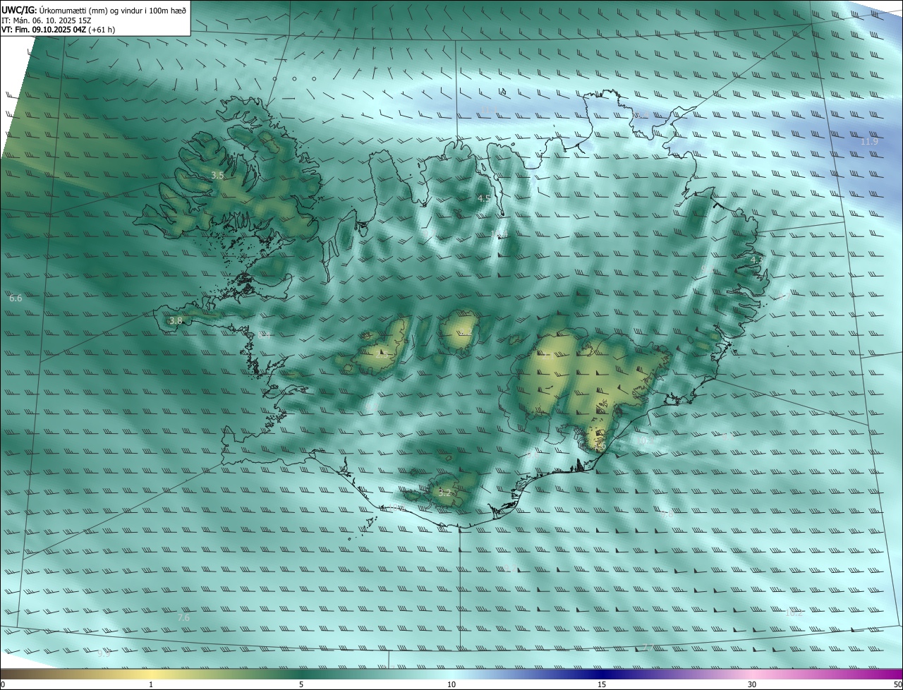Select the 11.9 value in the northeast sea
Viewport: 903px width, 690px height.
pyautogui.click(x=869, y=142)
